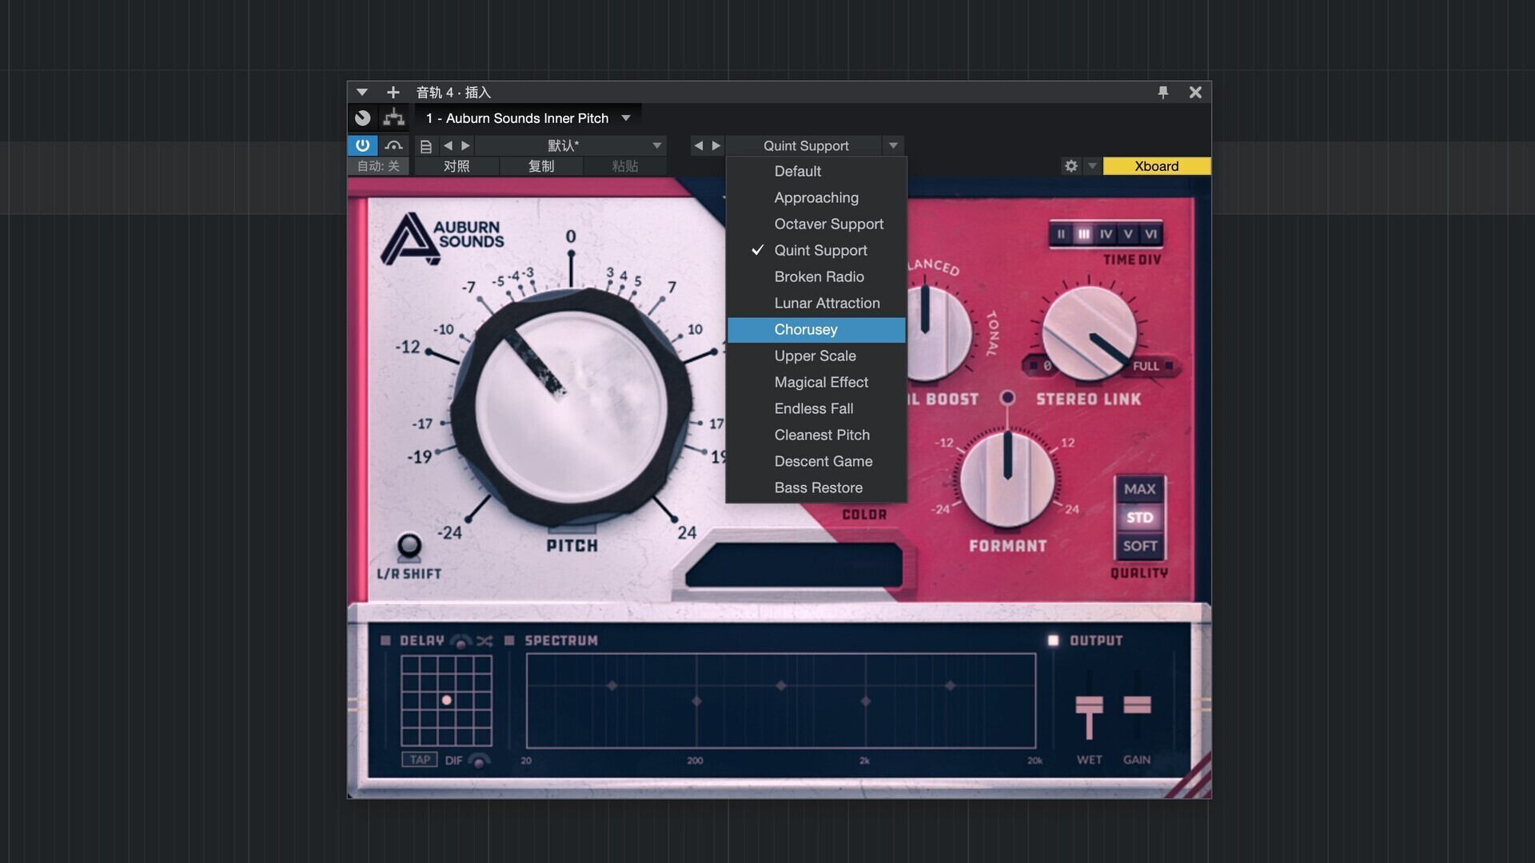Click the round knob-mode icon beside routing
This screenshot has height=863, width=1535.
pyautogui.click(x=363, y=118)
